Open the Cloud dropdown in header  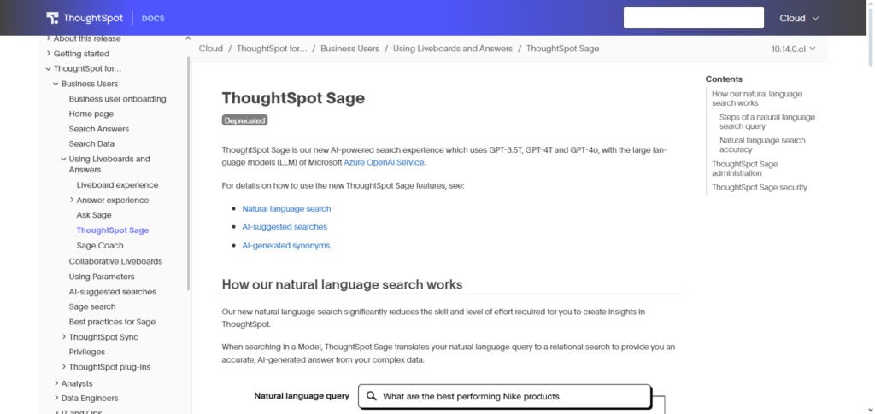(799, 18)
